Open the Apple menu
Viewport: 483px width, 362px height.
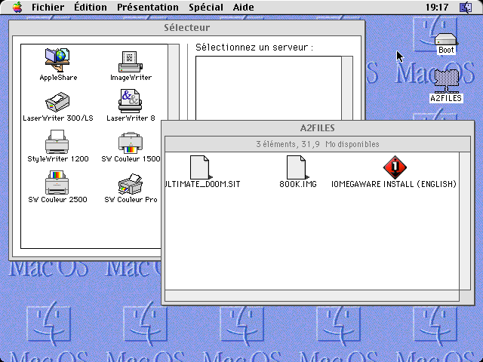click(x=17, y=7)
